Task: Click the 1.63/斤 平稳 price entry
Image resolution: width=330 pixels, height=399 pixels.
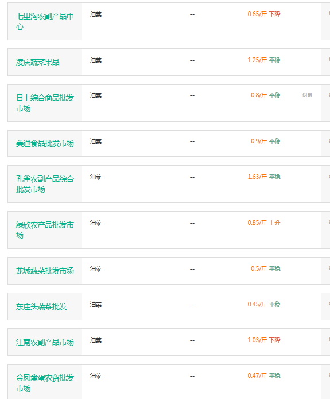Action: [x=264, y=177]
